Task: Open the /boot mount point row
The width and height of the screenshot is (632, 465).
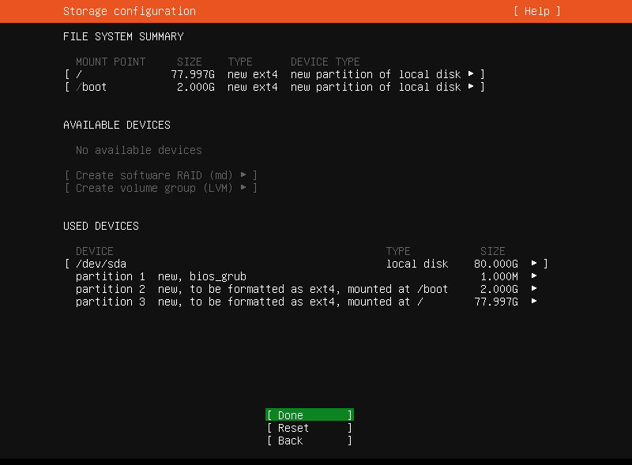Action: pyautogui.click(x=274, y=87)
